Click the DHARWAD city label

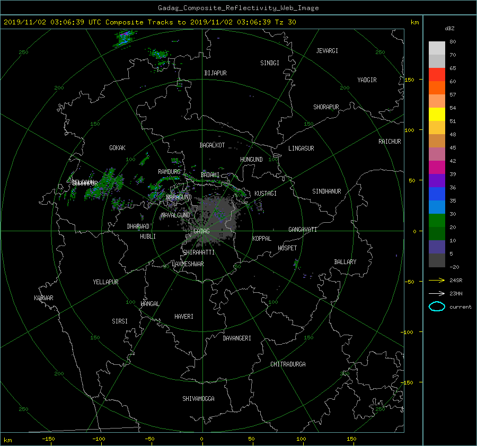(138, 226)
